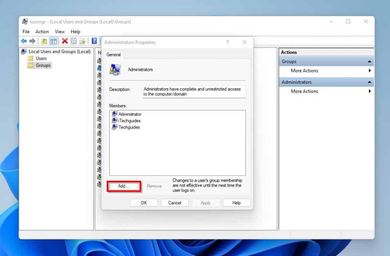Toggle the Show/Hide Console Tree toolbar icon
The height and width of the screenshot is (256, 390).
pyautogui.click(x=53, y=41)
